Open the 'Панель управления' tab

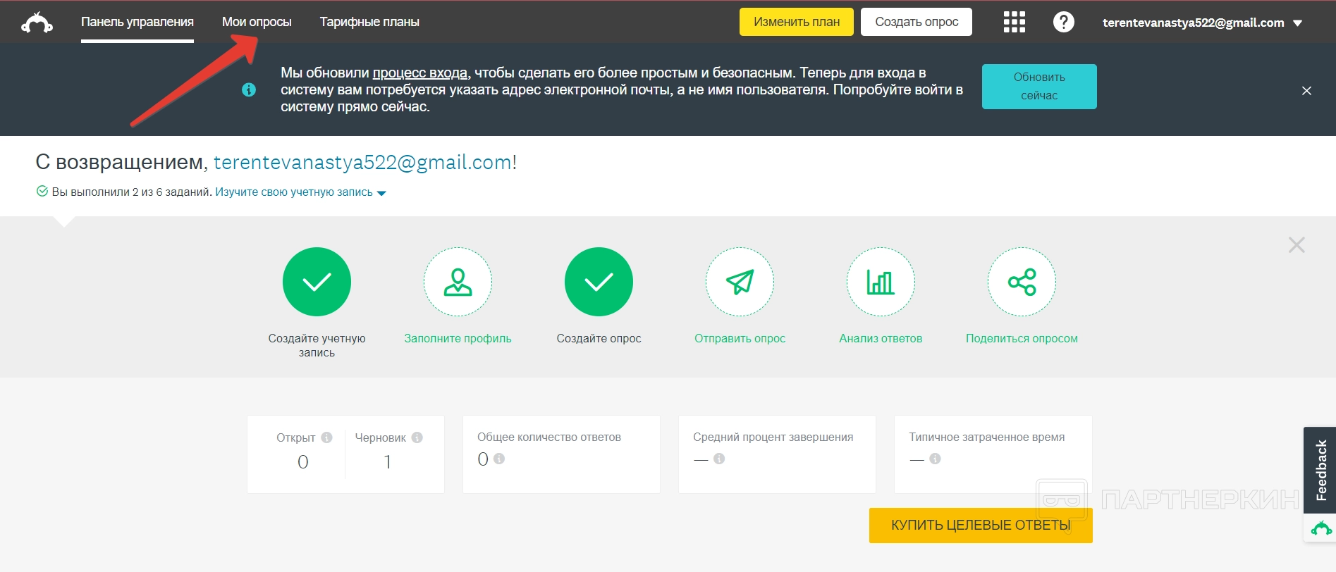point(137,22)
